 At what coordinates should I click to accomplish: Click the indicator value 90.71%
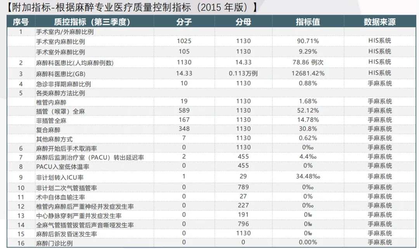[308, 41]
